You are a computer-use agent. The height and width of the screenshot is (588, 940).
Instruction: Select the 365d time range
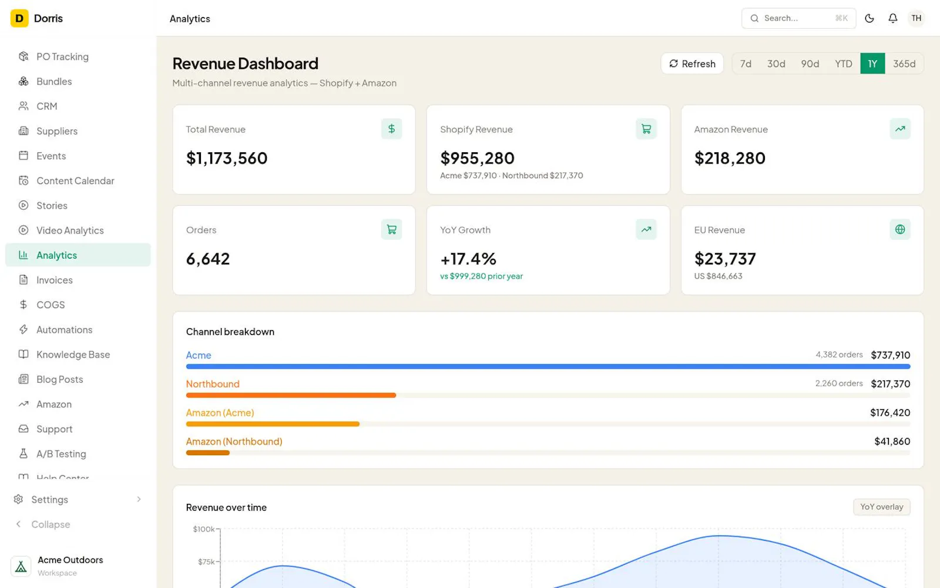tap(904, 64)
